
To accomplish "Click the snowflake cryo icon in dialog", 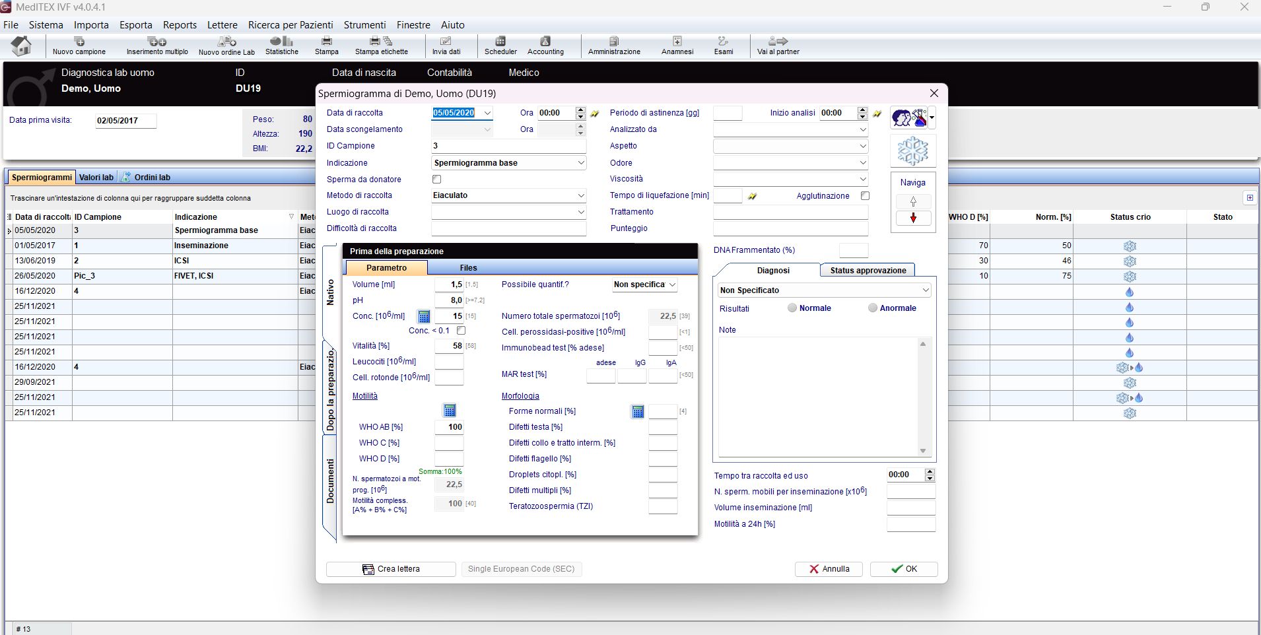I will tap(912, 151).
